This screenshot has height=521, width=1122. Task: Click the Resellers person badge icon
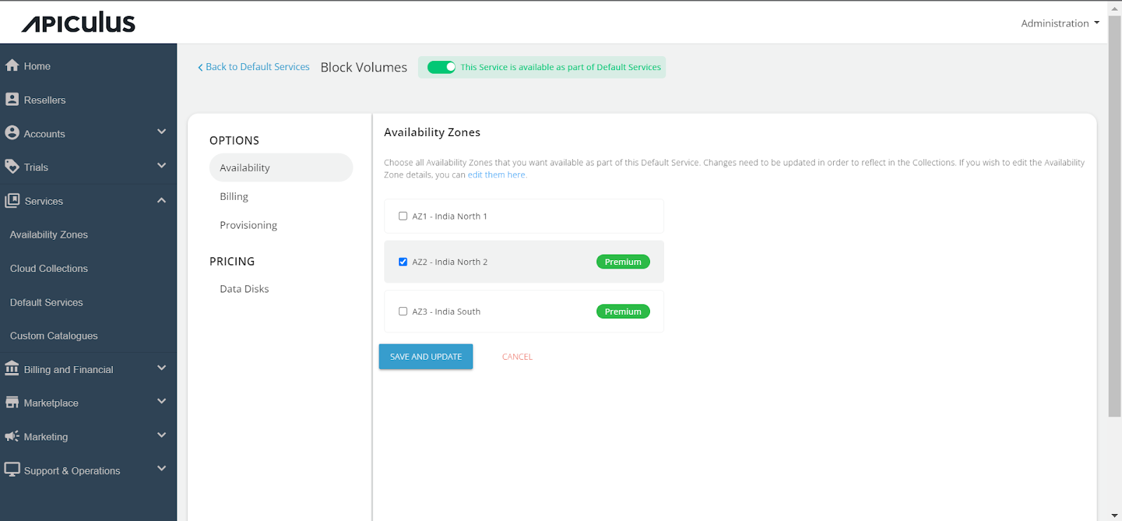tap(12, 100)
